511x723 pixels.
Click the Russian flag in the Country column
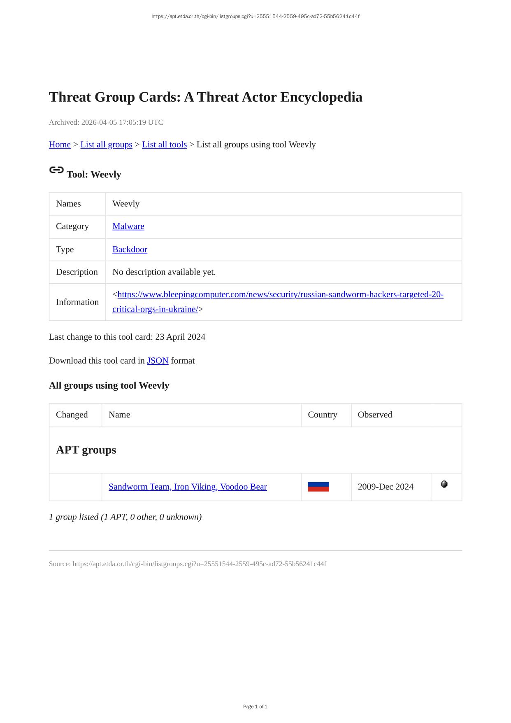[x=318, y=487]
